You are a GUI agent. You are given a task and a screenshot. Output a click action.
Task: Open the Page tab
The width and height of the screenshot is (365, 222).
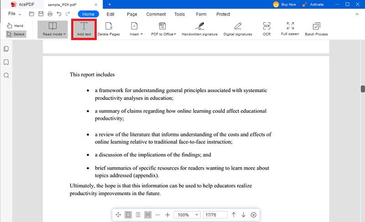(x=132, y=14)
